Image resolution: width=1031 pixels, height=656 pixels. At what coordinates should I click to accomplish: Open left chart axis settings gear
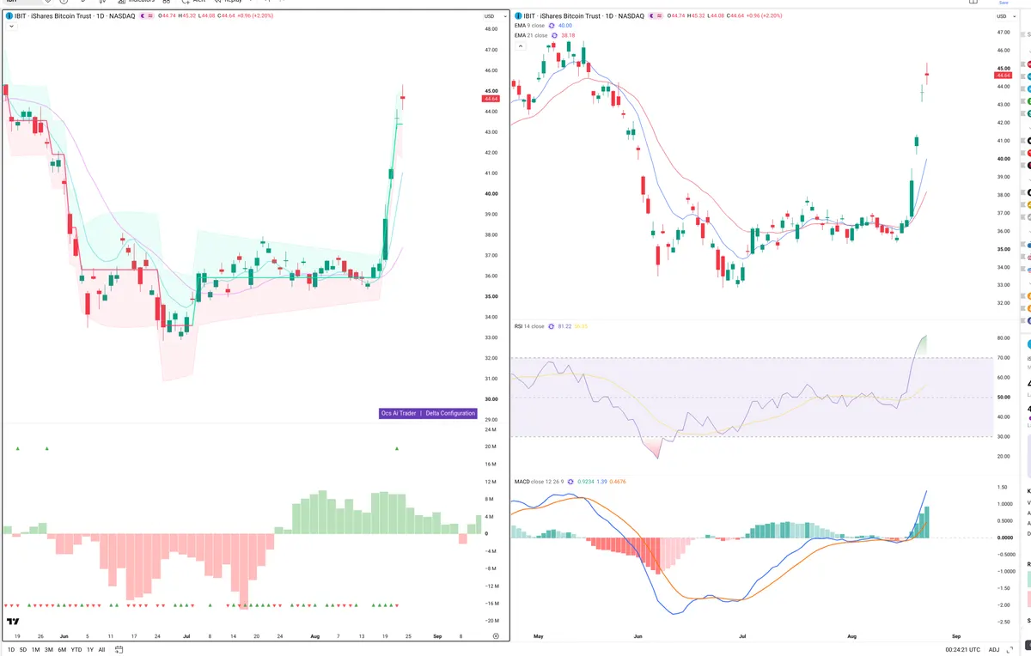pyautogui.click(x=496, y=635)
